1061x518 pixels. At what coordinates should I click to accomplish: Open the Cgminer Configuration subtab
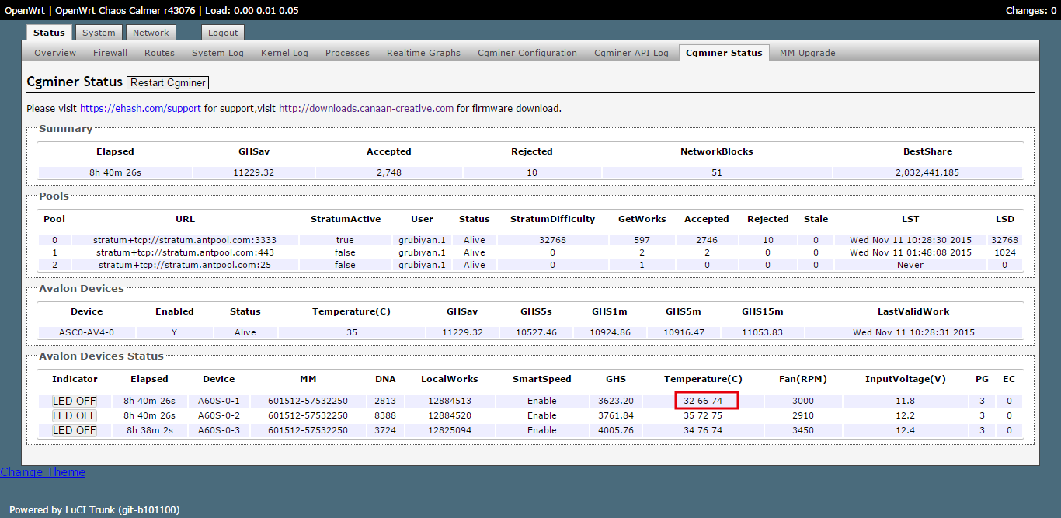pos(527,53)
